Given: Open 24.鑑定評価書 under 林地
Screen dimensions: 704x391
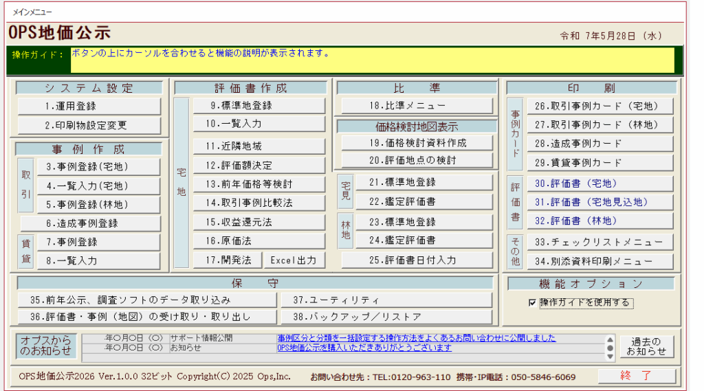Looking at the screenshot, I should click(423, 241).
